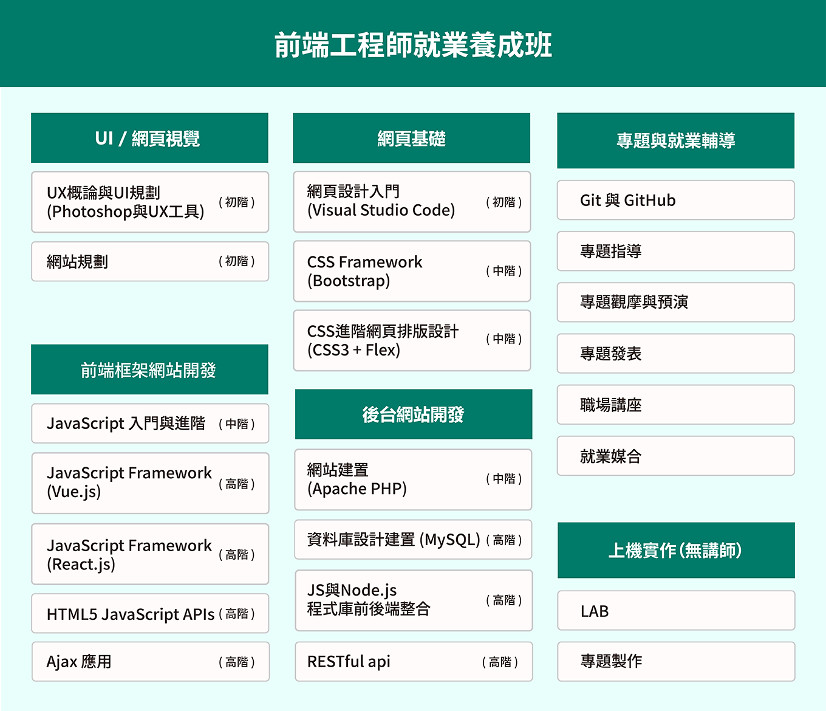This screenshot has width=826, height=711.
Task: Click the 上機實作(無講師) header
Action: click(x=675, y=550)
